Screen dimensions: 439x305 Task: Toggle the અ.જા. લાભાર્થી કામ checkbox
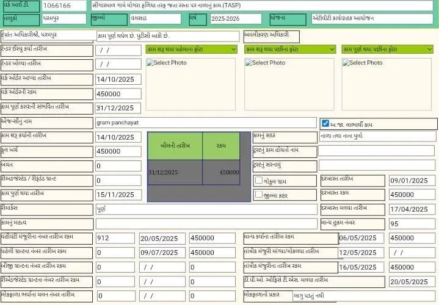325,123
